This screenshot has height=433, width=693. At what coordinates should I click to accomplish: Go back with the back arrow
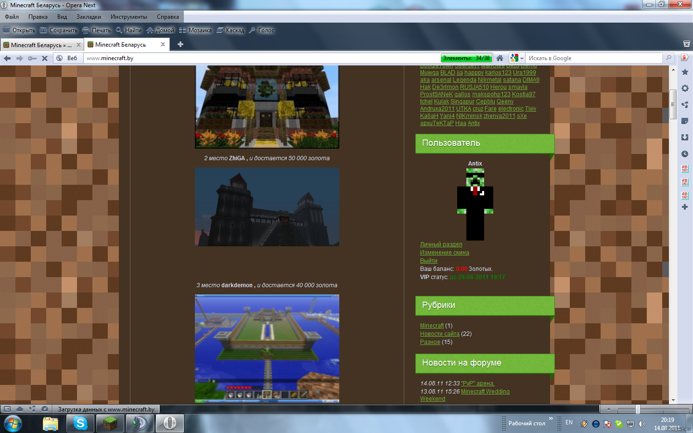7,58
